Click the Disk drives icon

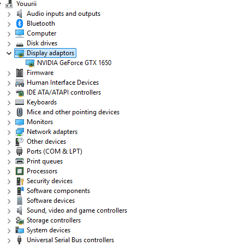coord(20,44)
